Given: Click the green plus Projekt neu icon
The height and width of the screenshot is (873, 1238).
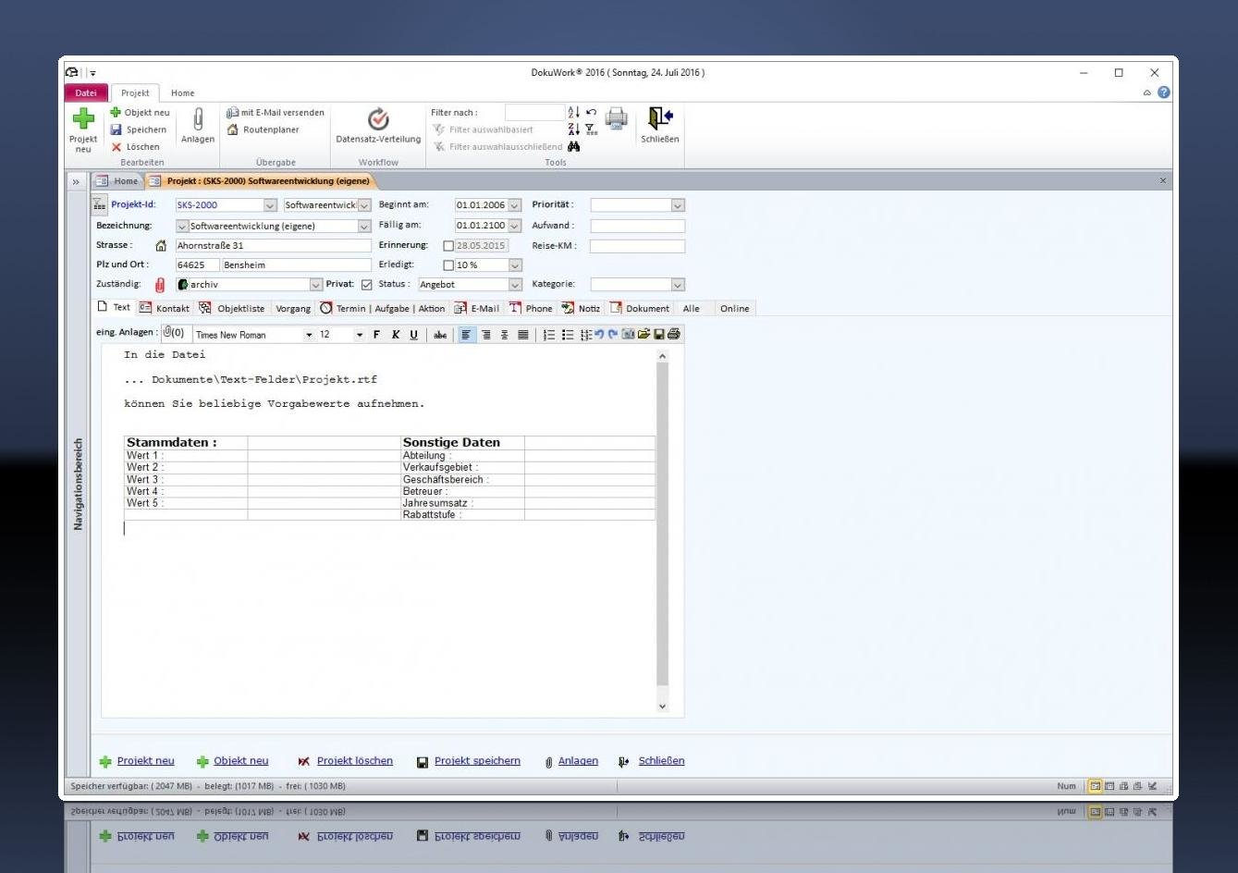Looking at the screenshot, I should (83, 120).
